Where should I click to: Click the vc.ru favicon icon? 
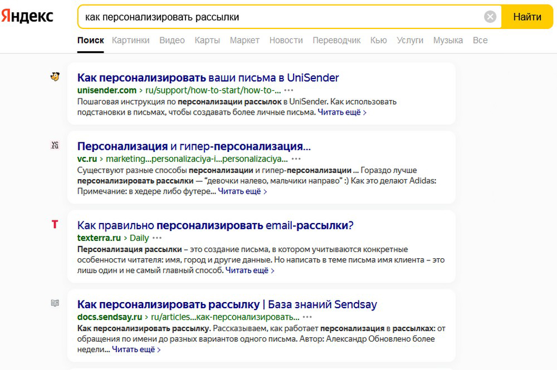pos(55,145)
